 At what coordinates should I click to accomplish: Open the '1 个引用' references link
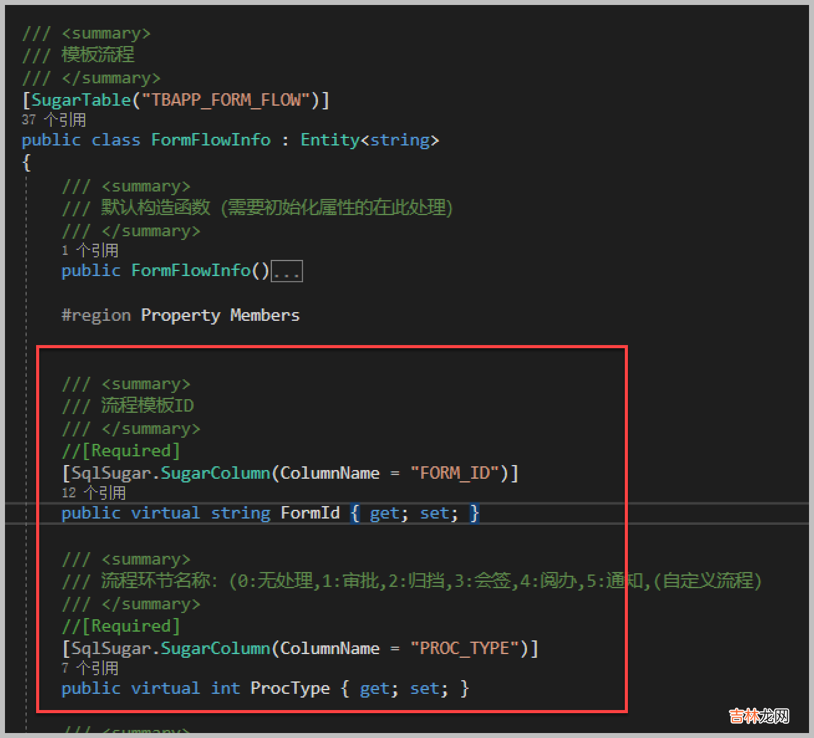click(x=90, y=251)
